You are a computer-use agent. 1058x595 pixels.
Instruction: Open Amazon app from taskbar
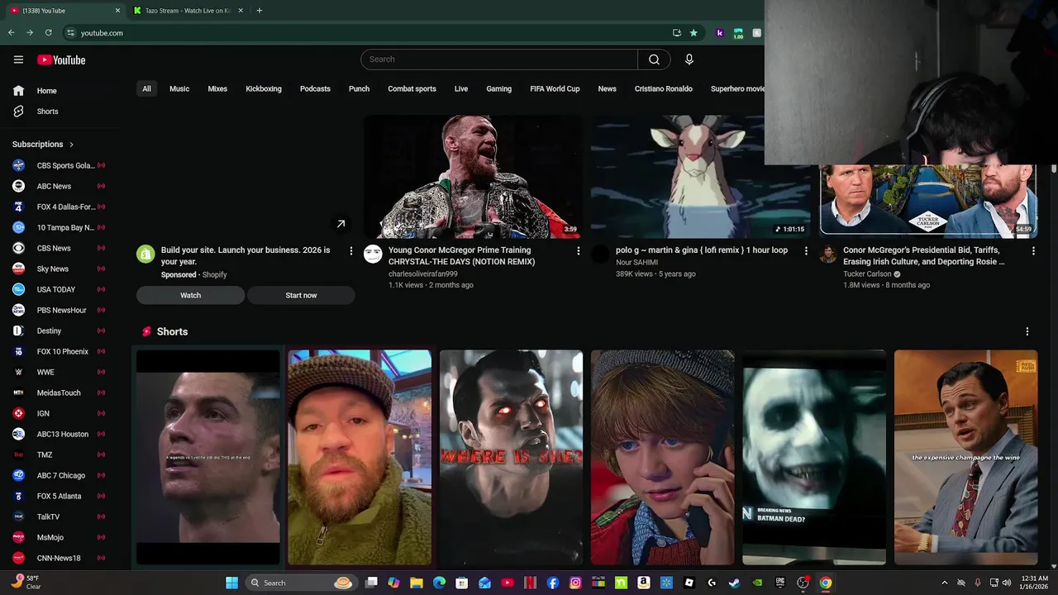(x=643, y=583)
